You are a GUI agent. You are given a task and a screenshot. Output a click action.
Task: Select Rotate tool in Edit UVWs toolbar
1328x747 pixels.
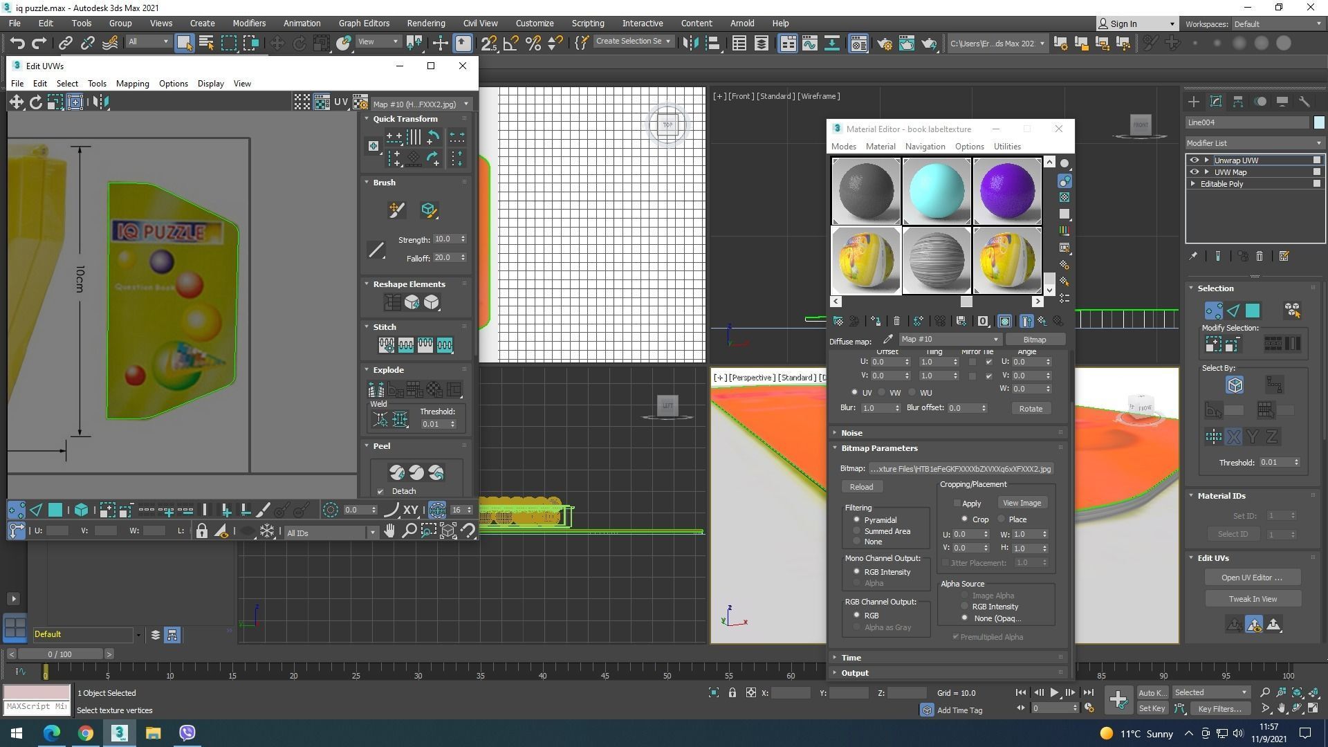pyautogui.click(x=35, y=102)
